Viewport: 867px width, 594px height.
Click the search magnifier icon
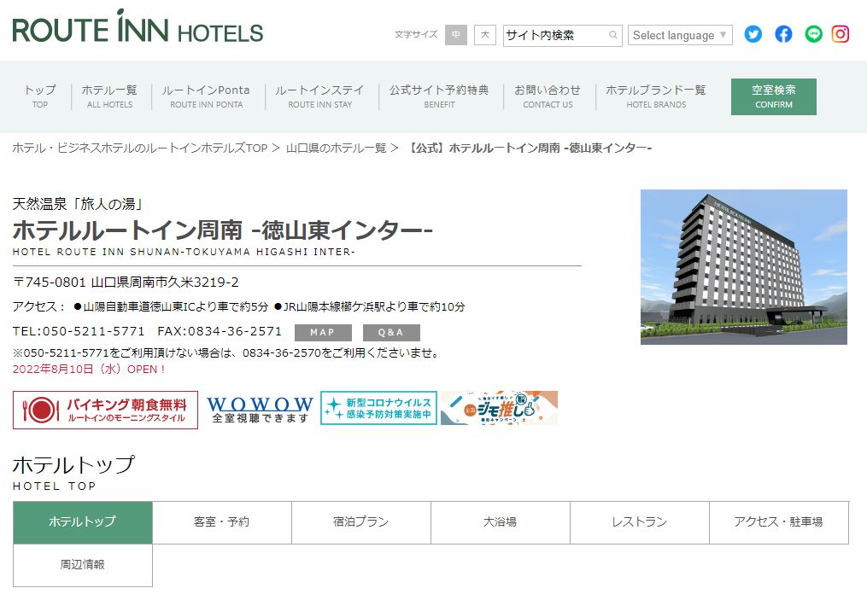coord(612,35)
